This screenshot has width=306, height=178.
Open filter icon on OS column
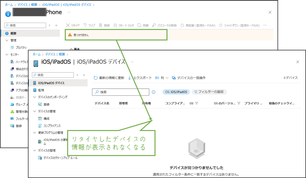pyautogui.click(x=197, y=103)
